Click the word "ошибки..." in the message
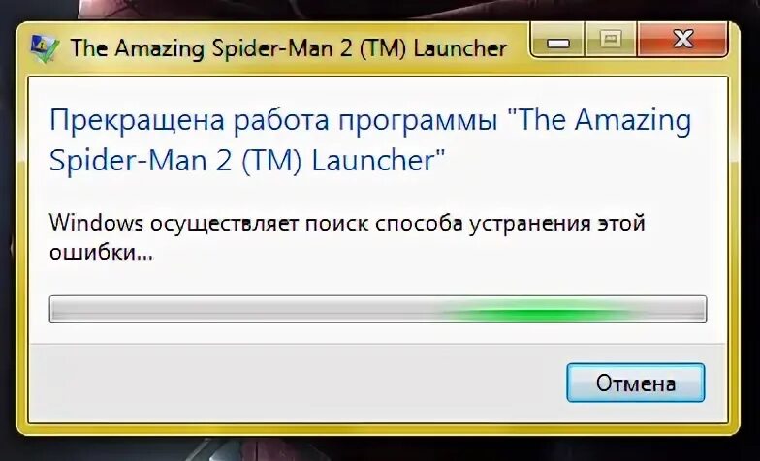This screenshot has height=461, width=760. click(x=101, y=252)
